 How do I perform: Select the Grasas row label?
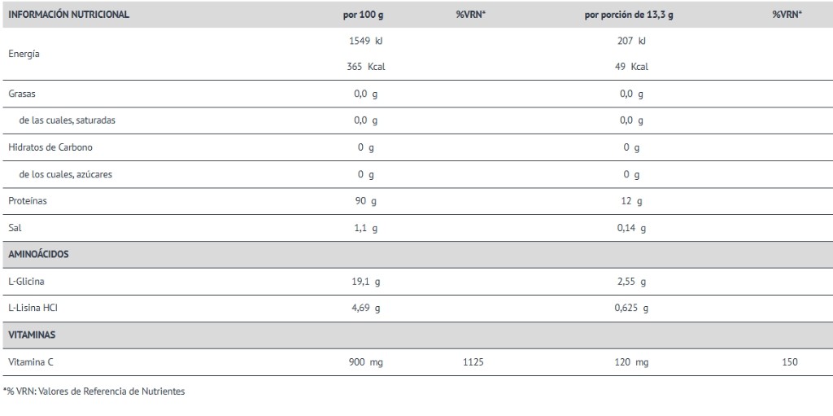click(x=22, y=94)
